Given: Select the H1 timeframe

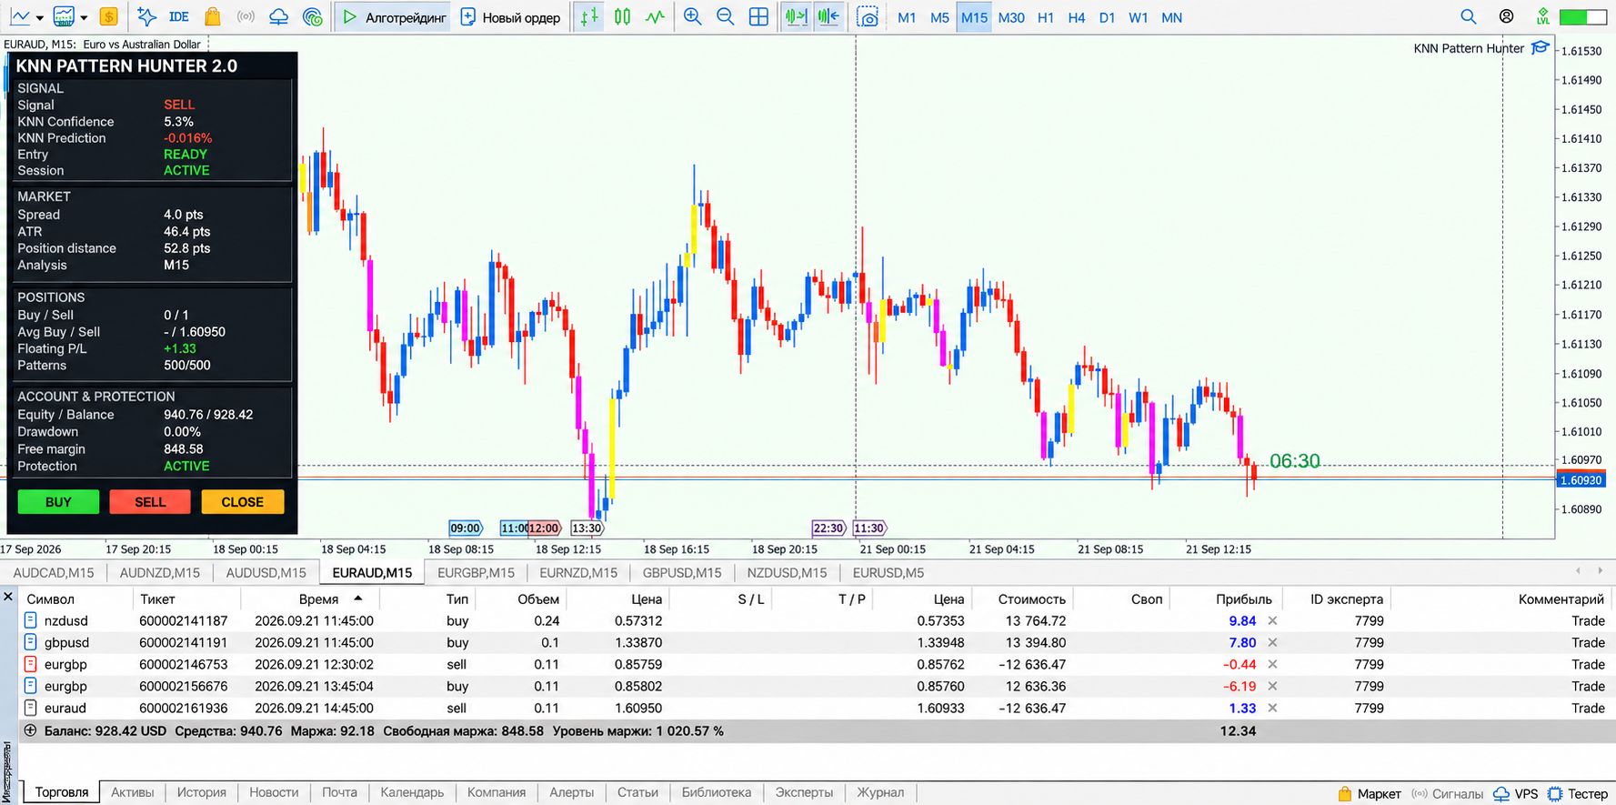Looking at the screenshot, I should [1046, 17].
